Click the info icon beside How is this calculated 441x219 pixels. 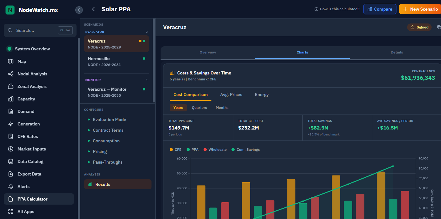point(316,9)
